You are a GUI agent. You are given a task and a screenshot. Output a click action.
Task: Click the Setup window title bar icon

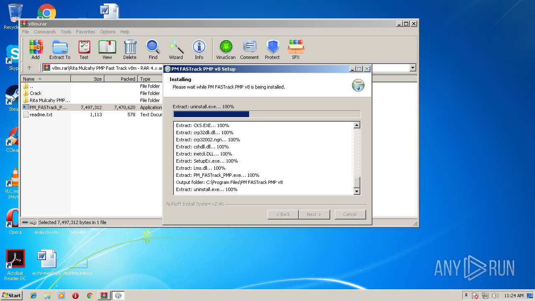[x=168, y=69]
